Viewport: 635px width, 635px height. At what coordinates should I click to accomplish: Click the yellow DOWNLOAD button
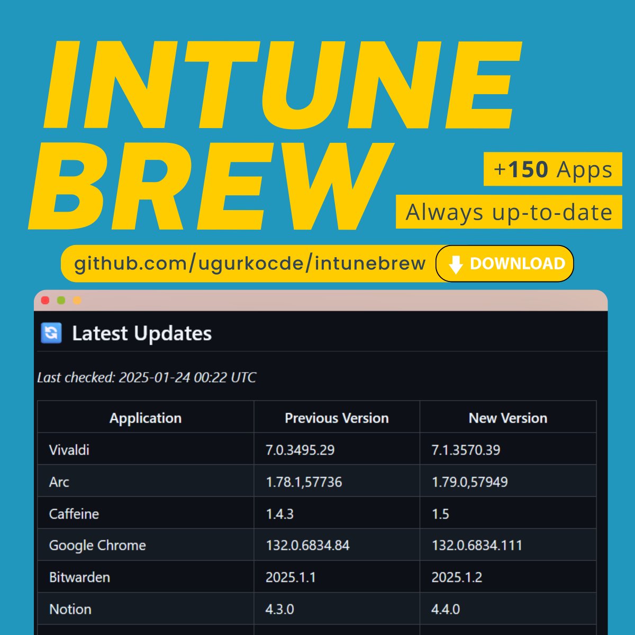504,264
